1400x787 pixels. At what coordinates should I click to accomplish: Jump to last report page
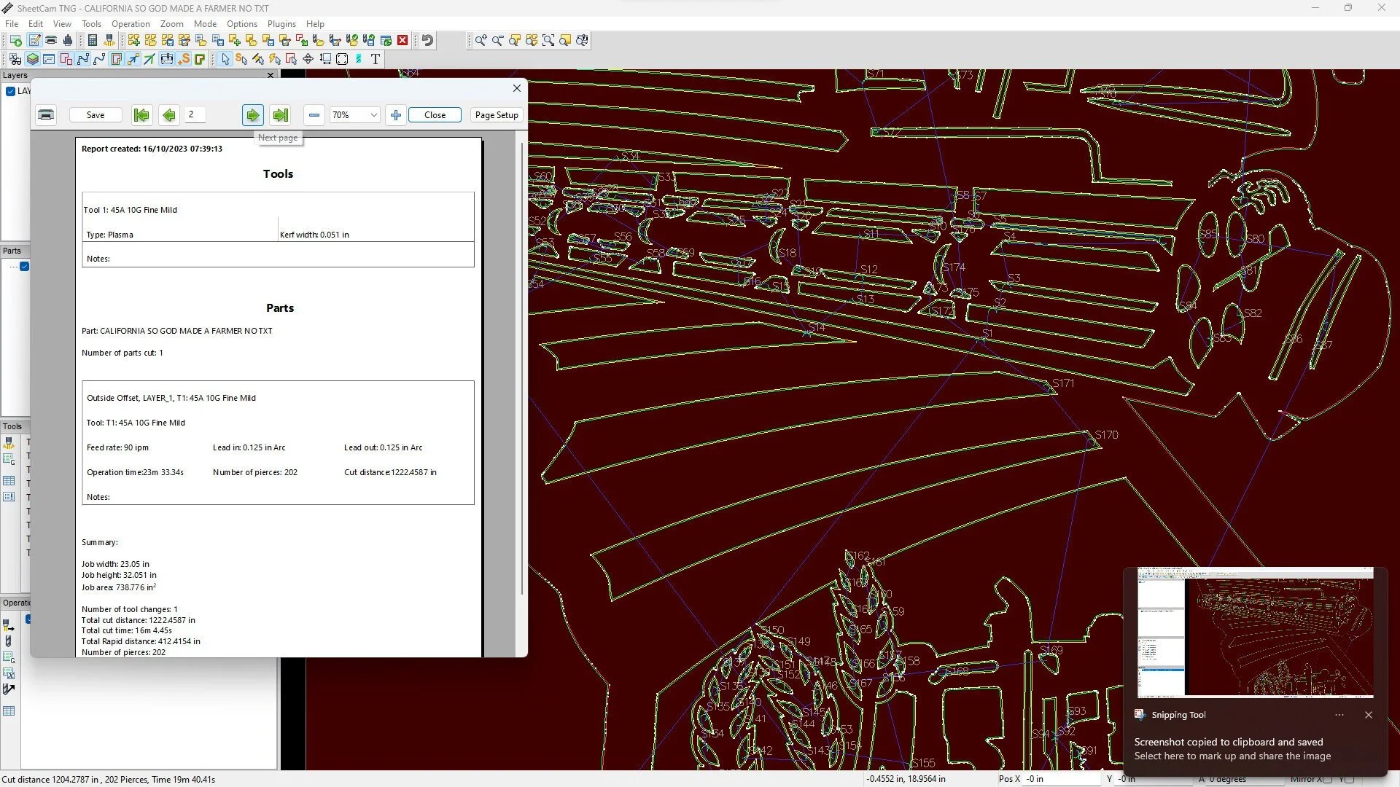280,115
